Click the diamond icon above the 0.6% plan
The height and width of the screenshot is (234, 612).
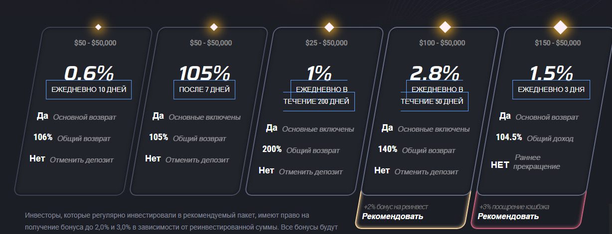point(98,26)
